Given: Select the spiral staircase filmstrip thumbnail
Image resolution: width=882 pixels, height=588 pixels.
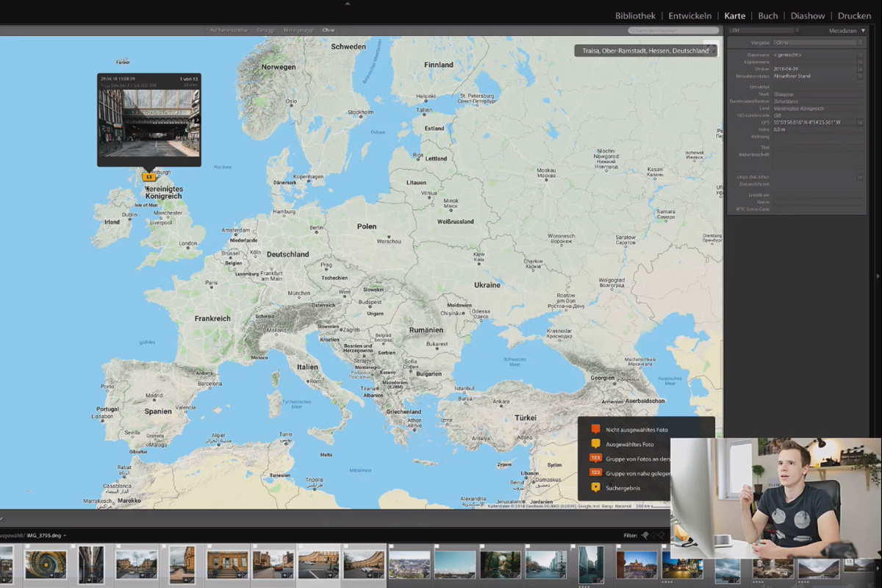Looking at the screenshot, I should [x=46, y=564].
